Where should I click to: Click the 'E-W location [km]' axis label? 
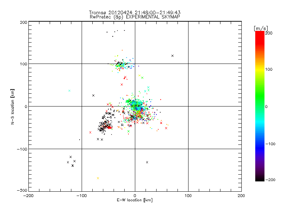135,200
